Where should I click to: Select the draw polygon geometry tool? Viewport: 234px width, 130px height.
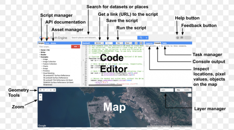point(51,90)
